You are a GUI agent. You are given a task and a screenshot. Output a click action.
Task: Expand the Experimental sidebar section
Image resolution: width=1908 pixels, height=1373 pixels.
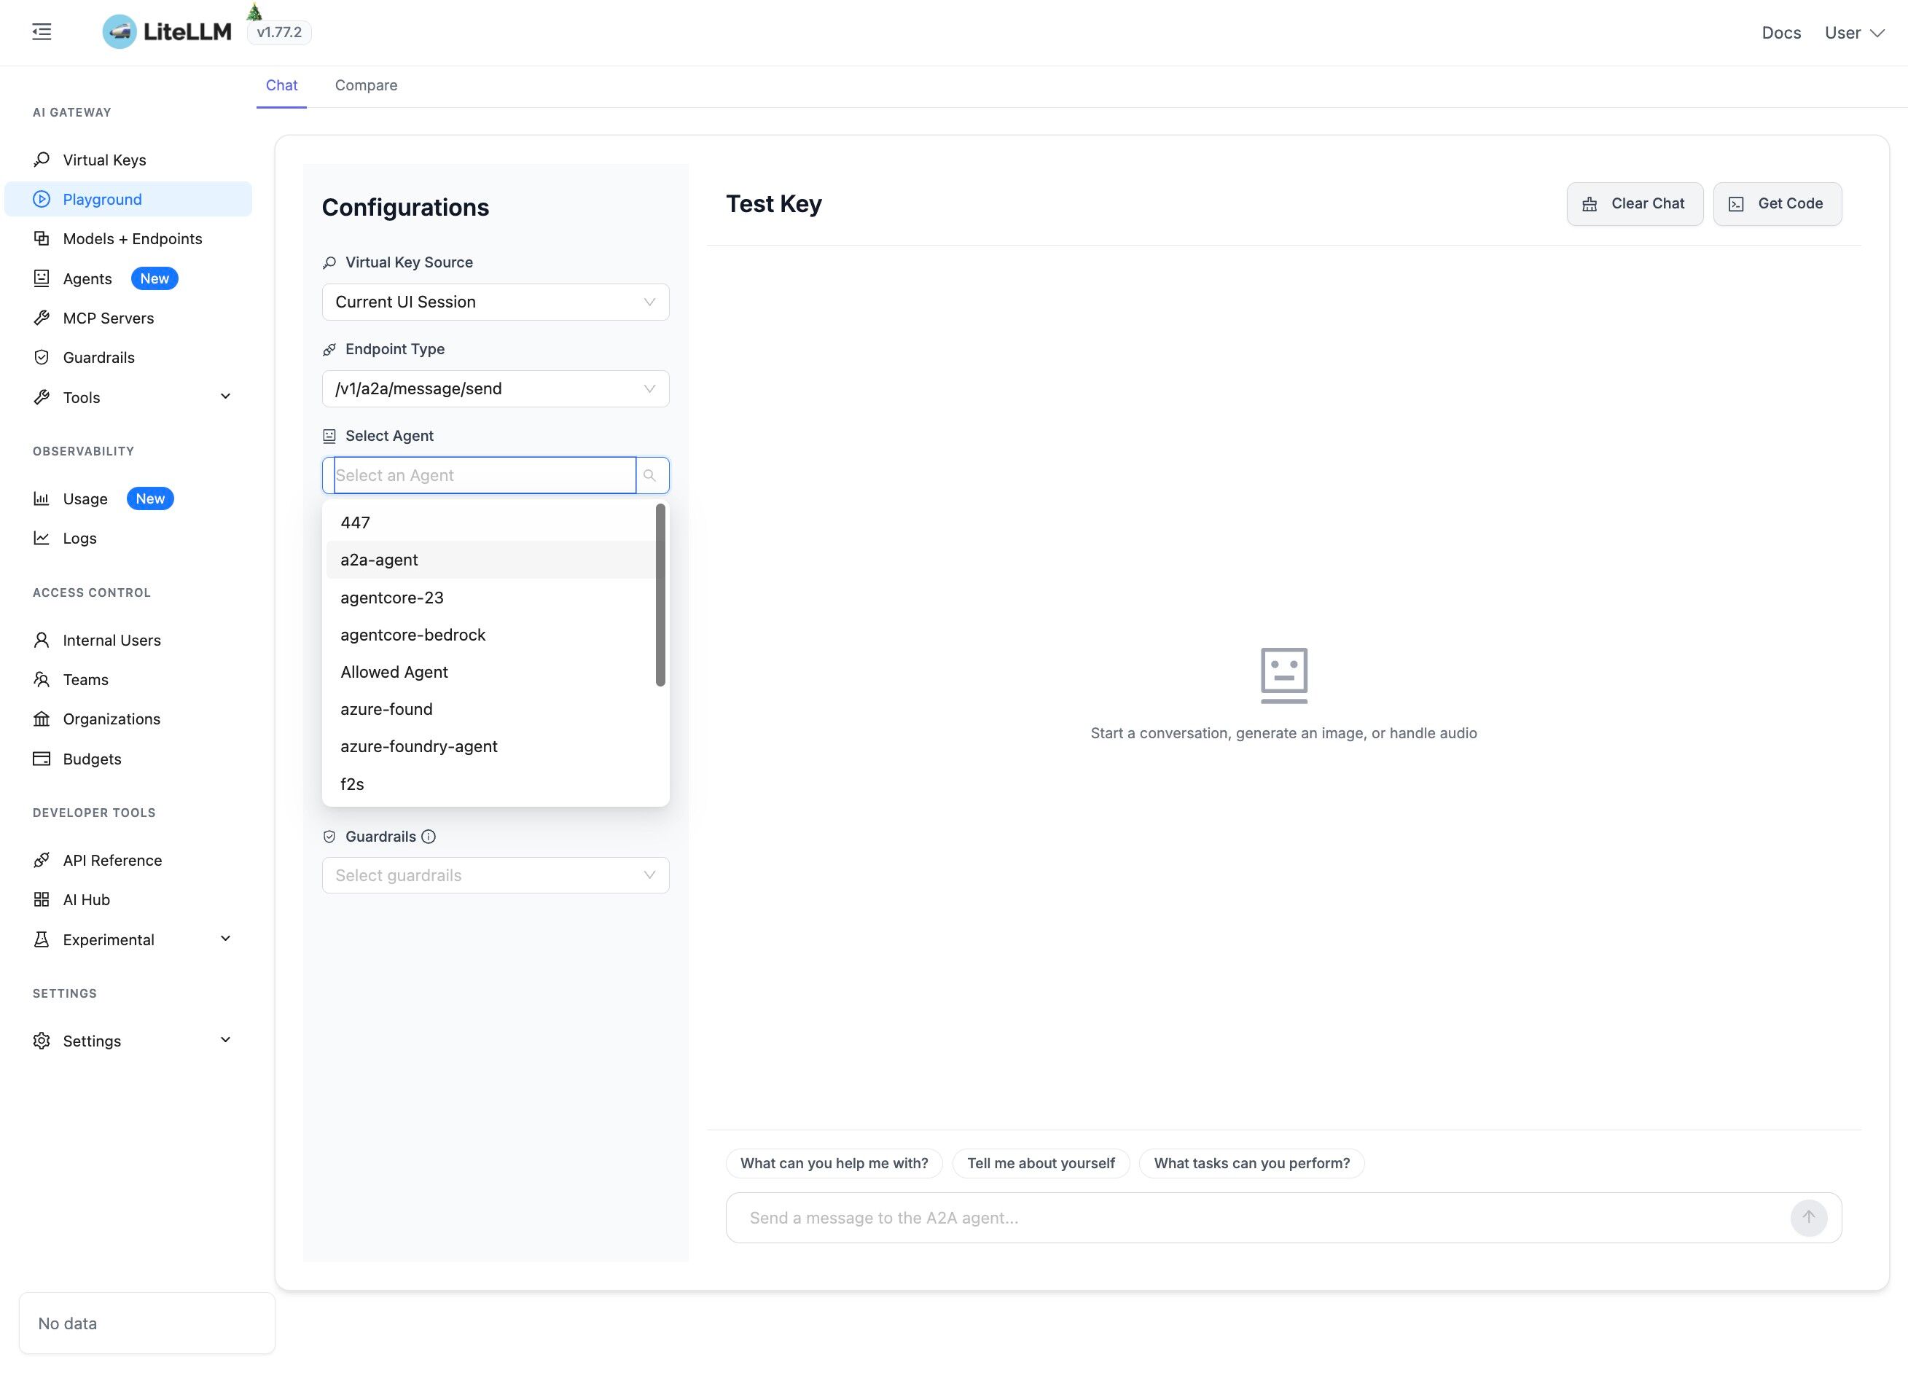[x=225, y=939]
